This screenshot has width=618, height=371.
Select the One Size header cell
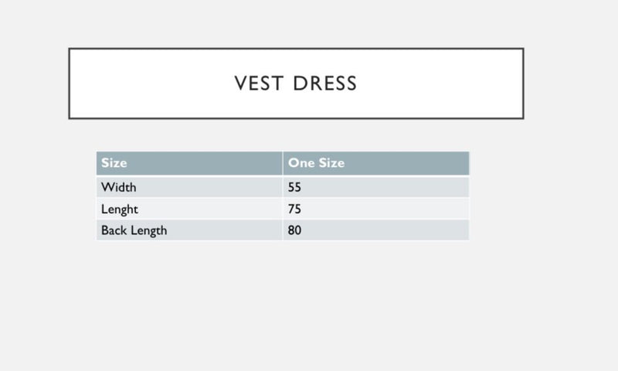point(316,163)
